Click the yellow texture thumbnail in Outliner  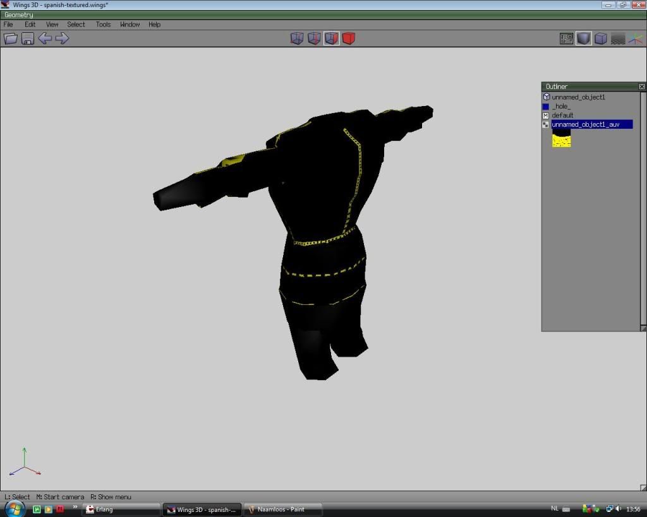click(x=561, y=140)
